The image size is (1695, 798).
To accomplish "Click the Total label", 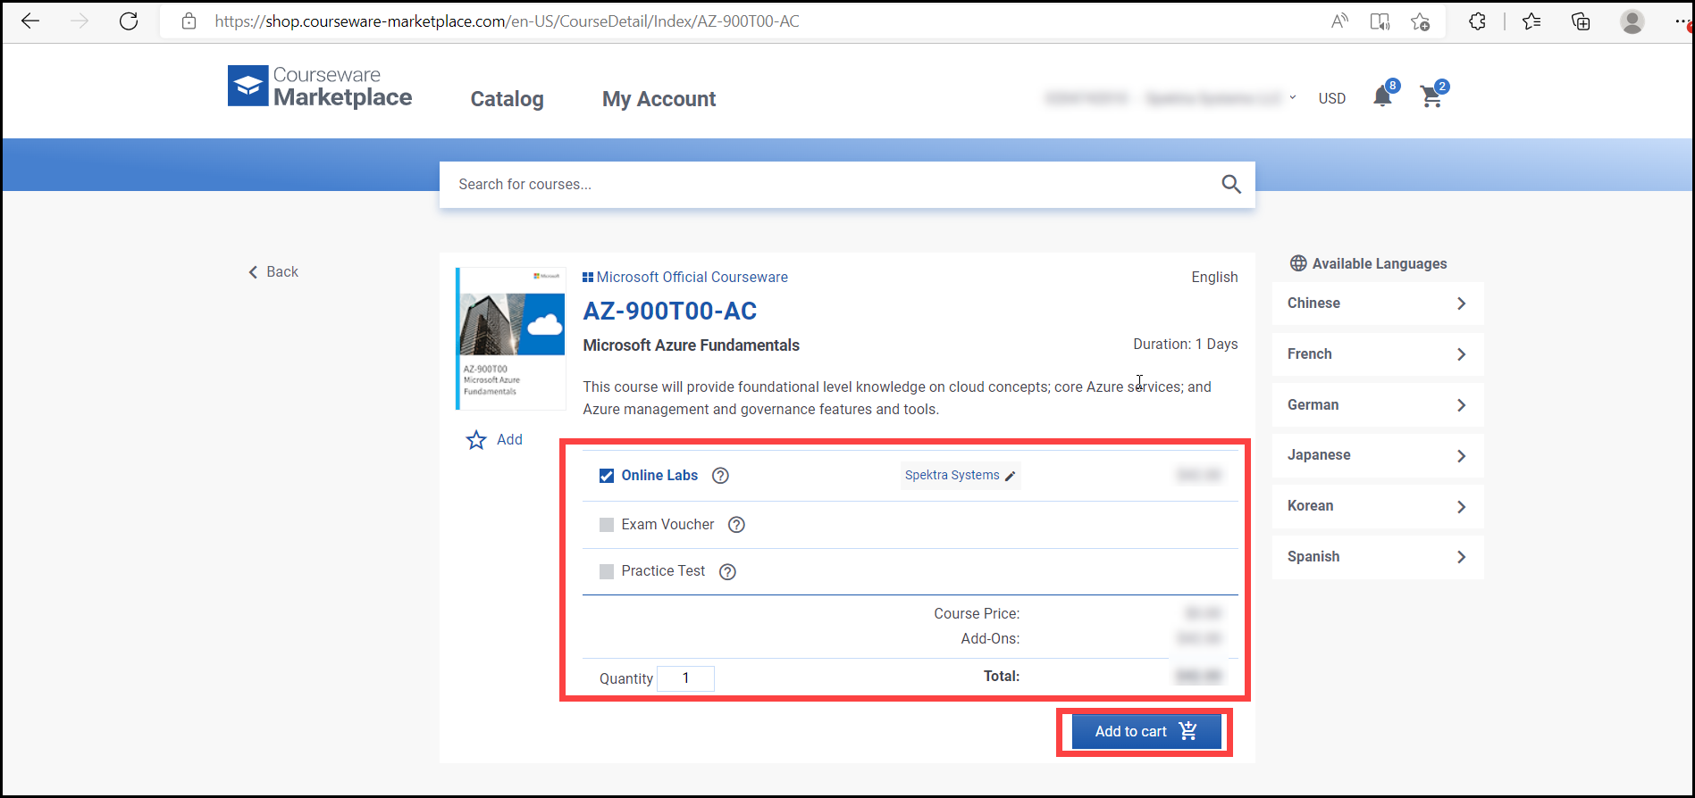I will (1001, 677).
